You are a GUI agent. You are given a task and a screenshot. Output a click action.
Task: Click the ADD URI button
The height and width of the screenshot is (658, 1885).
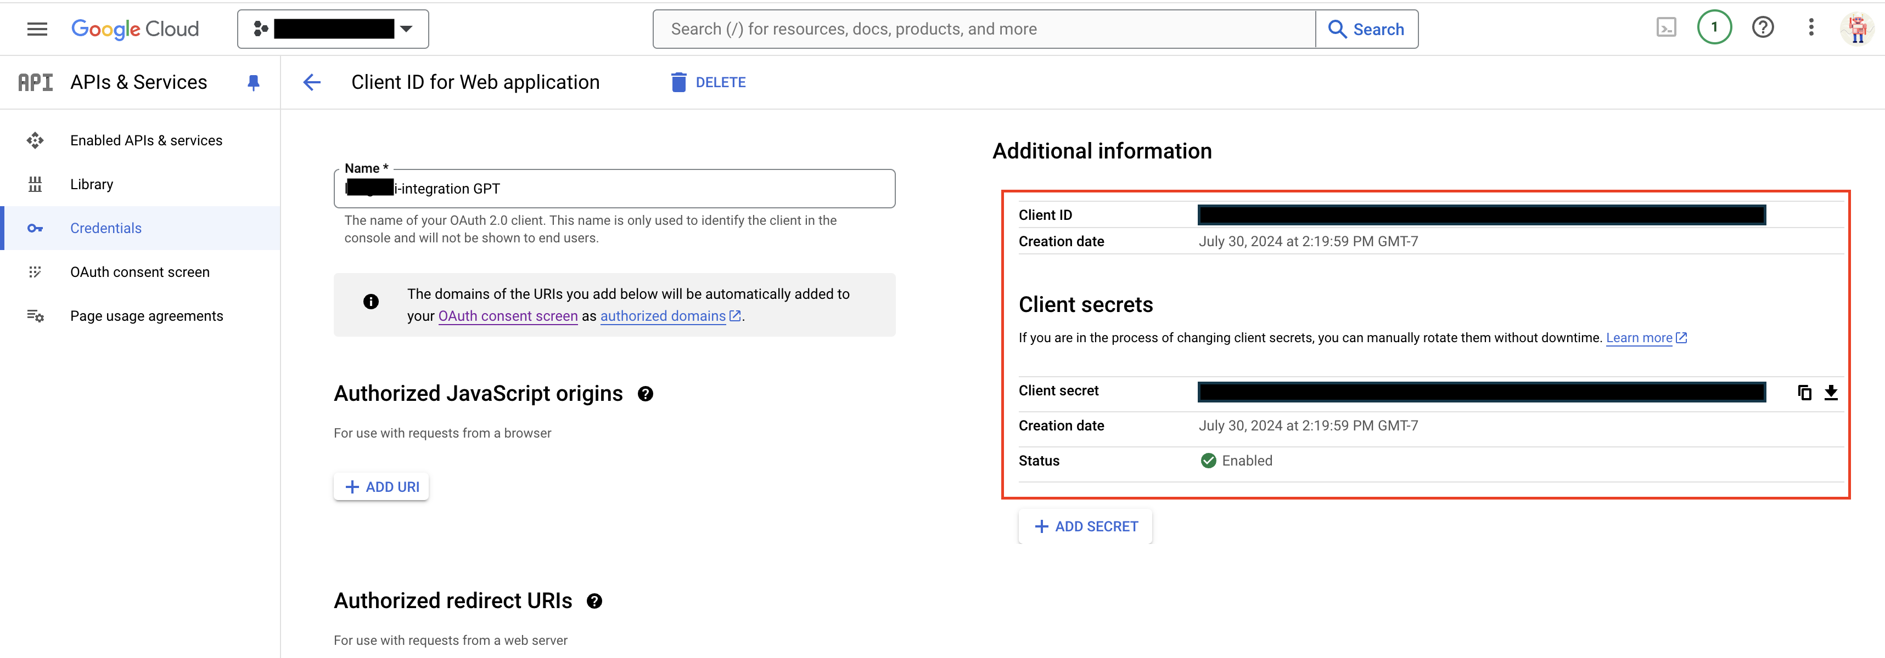[382, 487]
